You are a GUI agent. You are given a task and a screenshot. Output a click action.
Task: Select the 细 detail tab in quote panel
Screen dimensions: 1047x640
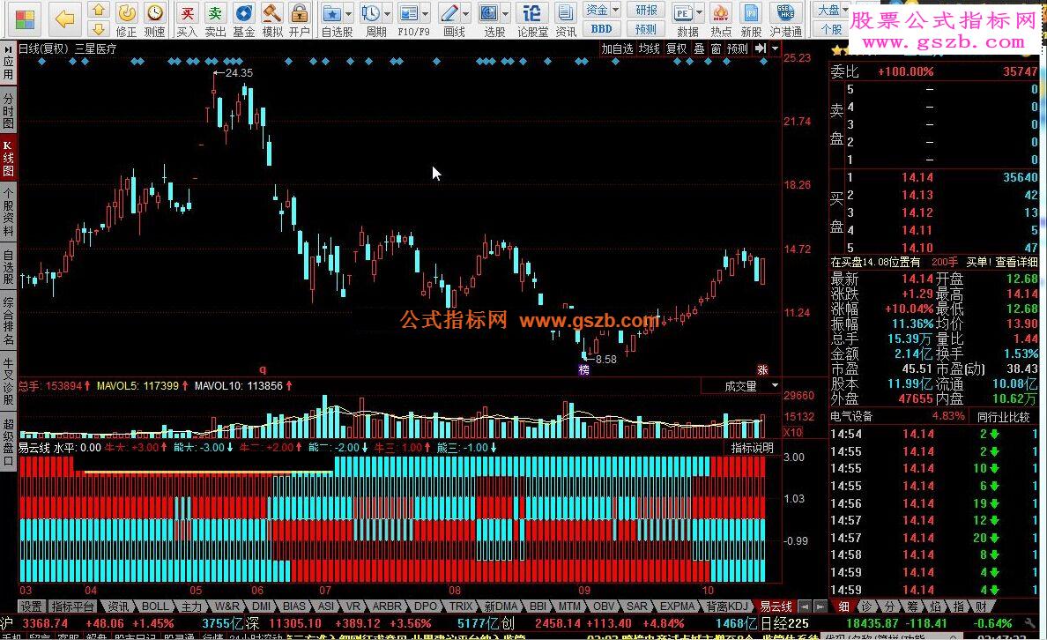coord(843,607)
